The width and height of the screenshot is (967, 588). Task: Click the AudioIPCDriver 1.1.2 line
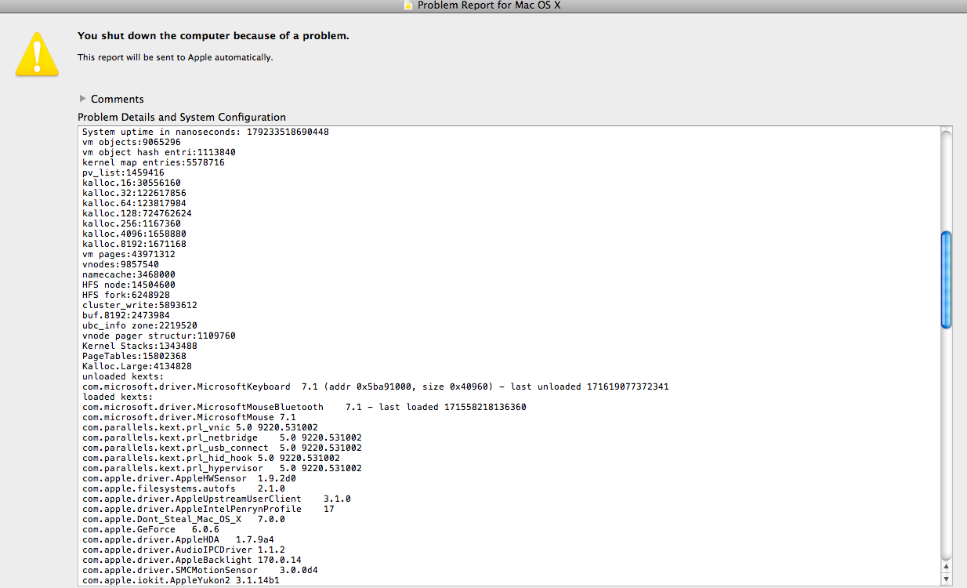point(183,550)
